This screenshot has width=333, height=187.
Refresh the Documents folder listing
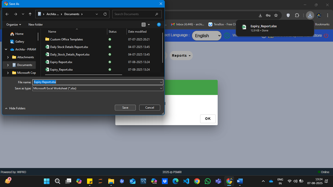tap(105, 14)
